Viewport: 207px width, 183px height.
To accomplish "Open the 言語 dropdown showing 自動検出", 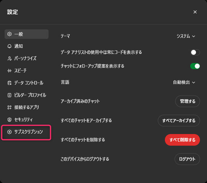I will 184,82.
